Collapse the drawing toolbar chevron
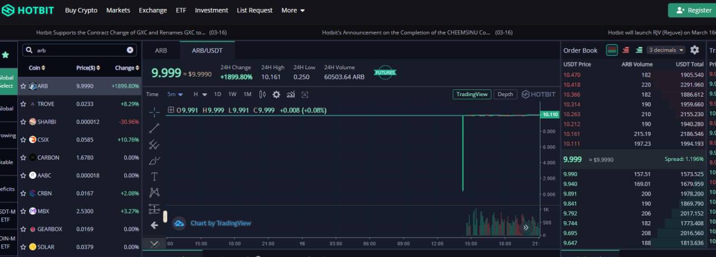Image resolution: width=716 pixels, height=257 pixels. (x=154, y=244)
